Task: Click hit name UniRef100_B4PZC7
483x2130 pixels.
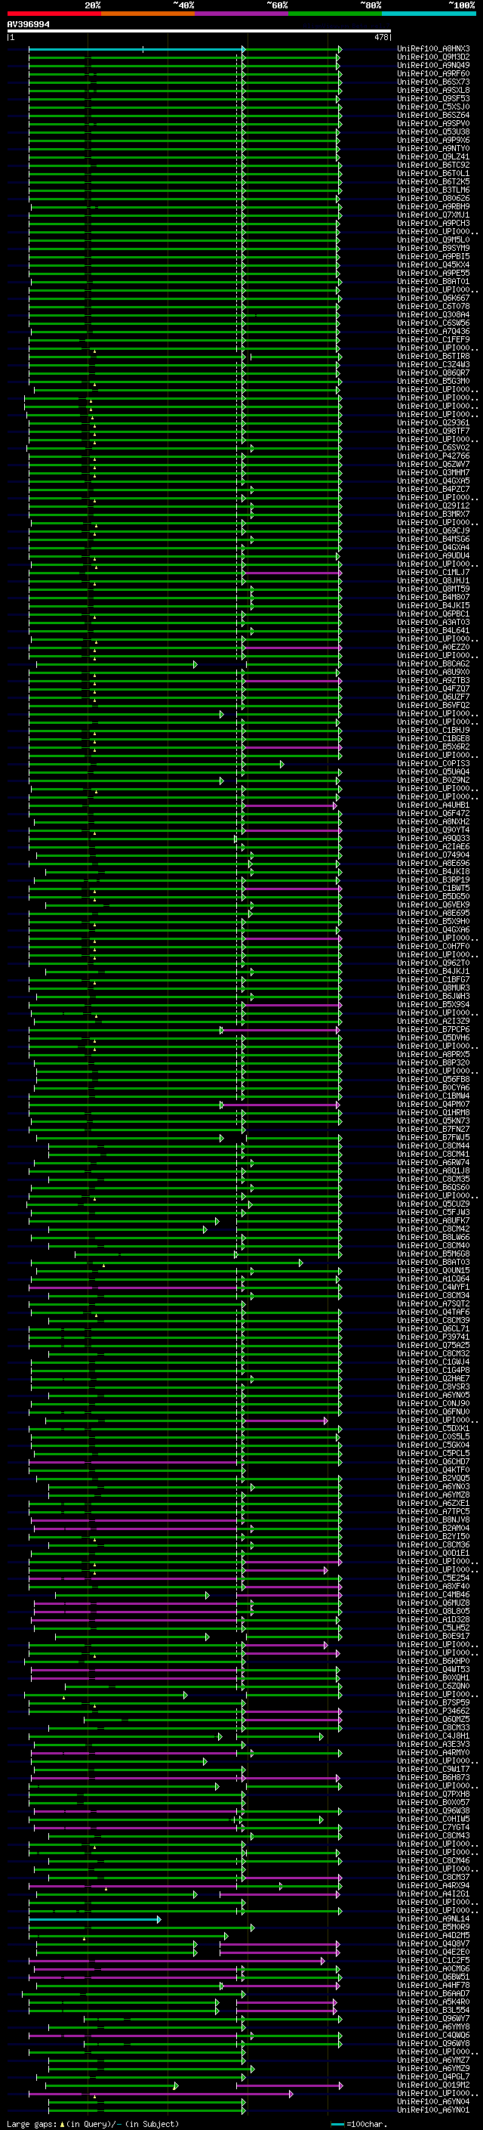Action: click(433, 489)
